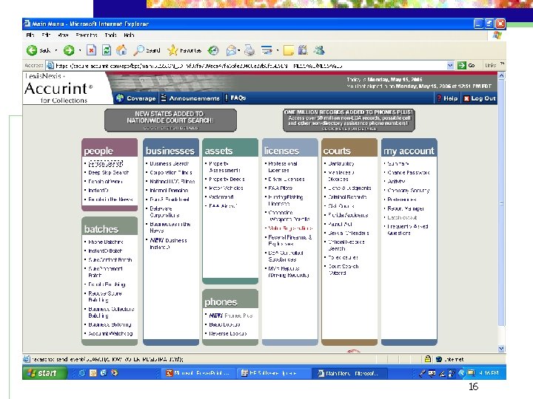
Task: Switch to the Microsoft PowerPoint taskbar button
Action: point(198,373)
